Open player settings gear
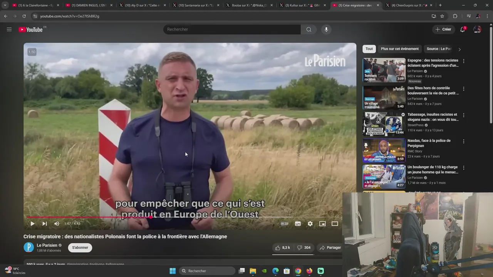Viewport: 493px width, 277px height. tap(310, 224)
